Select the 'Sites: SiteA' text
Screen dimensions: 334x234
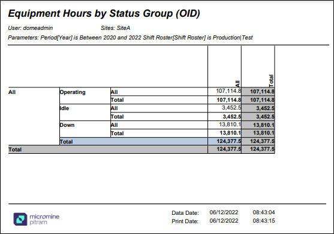(116, 28)
